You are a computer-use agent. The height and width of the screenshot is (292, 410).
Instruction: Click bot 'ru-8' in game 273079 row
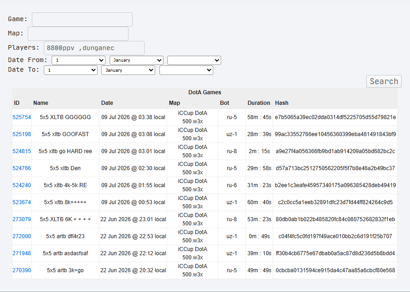pos(232,219)
